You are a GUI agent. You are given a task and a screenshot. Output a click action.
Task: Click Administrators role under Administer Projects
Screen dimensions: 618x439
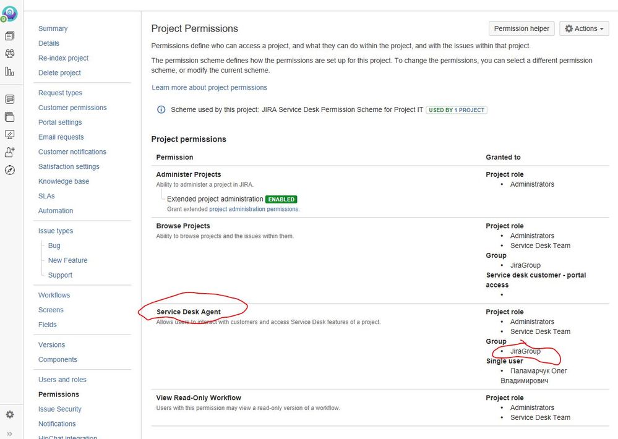(532, 184)
